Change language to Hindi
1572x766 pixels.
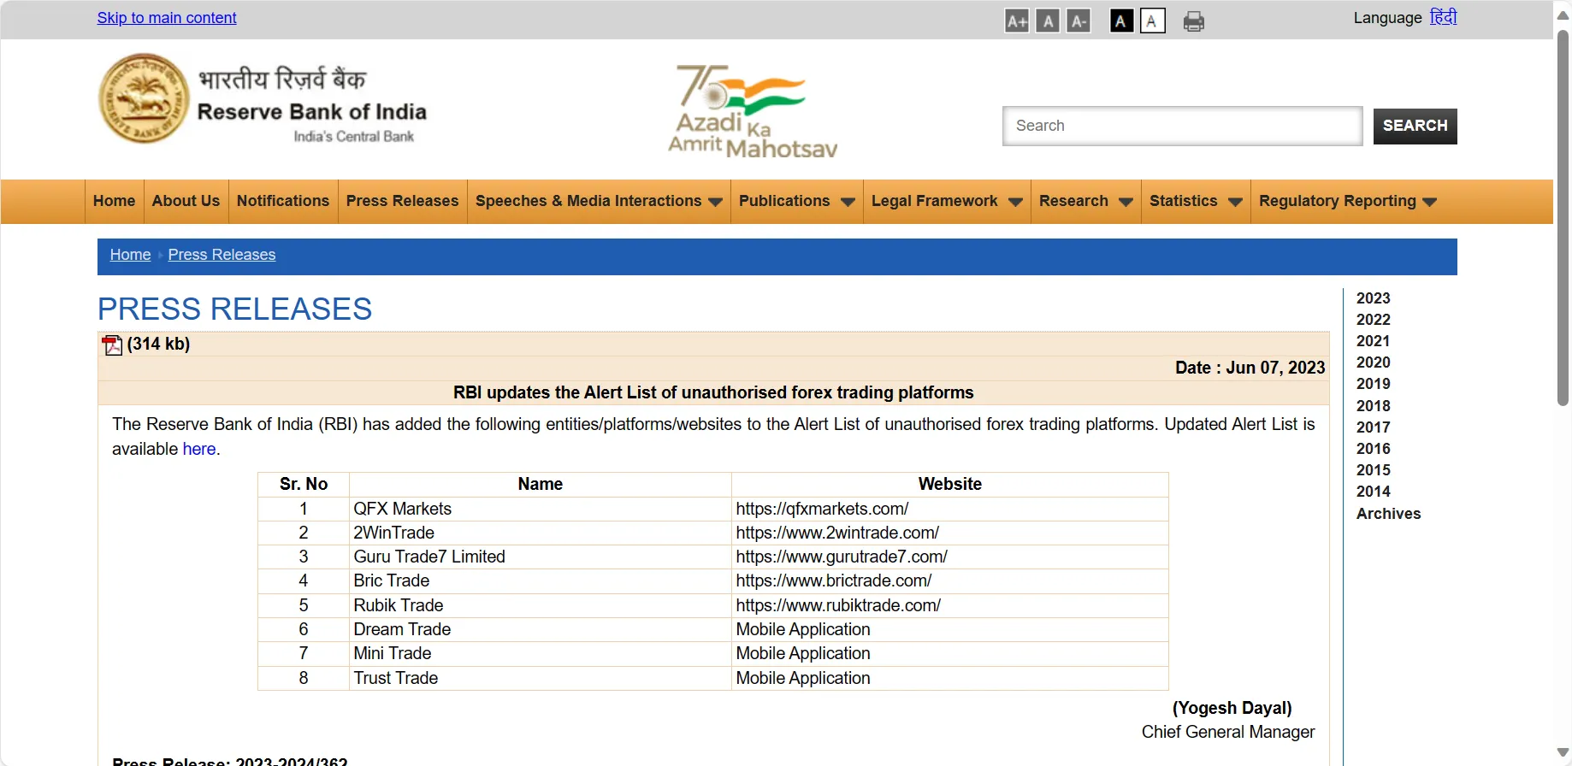click(1443, 17)
